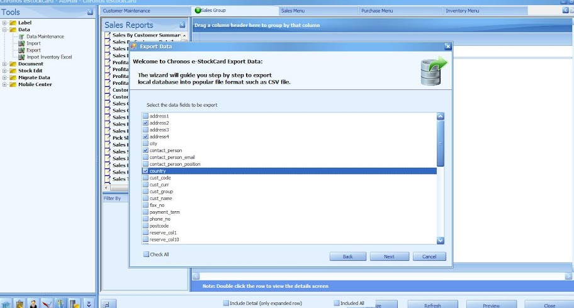Click the Export spreadsheet icon in Tools
The image size is (574, 308).
point(21,50)
